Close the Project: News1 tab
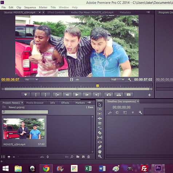Screen dimensions: 173x173 pyautogui.click(x=22, y=103)
